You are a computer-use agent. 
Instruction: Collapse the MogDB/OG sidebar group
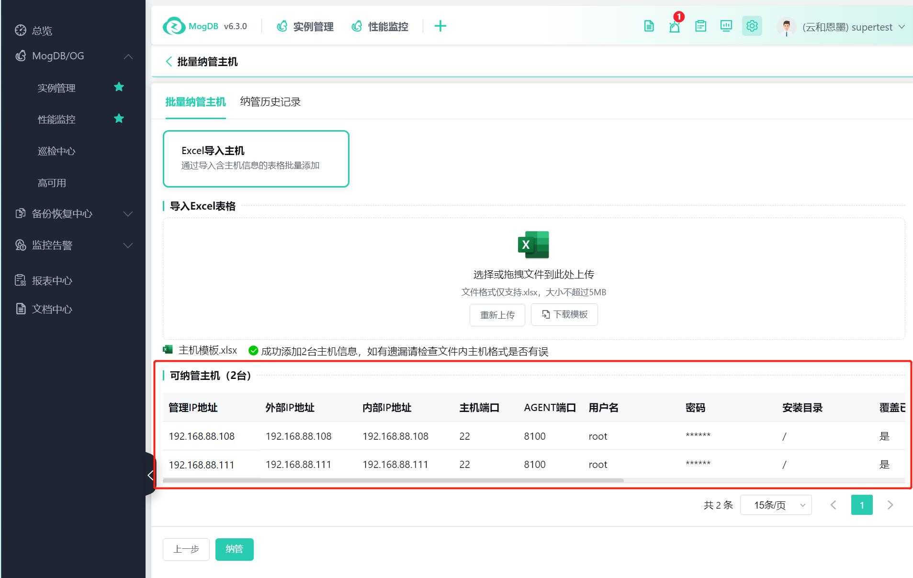pos(128,56)
